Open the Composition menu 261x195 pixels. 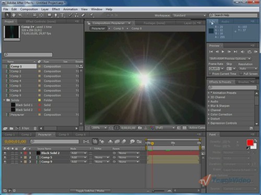point(29,9)
